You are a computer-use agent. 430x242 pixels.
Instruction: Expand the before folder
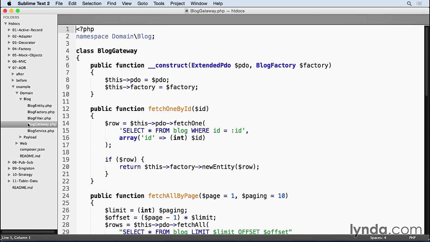pyautogui.click(x=13, y=80)
